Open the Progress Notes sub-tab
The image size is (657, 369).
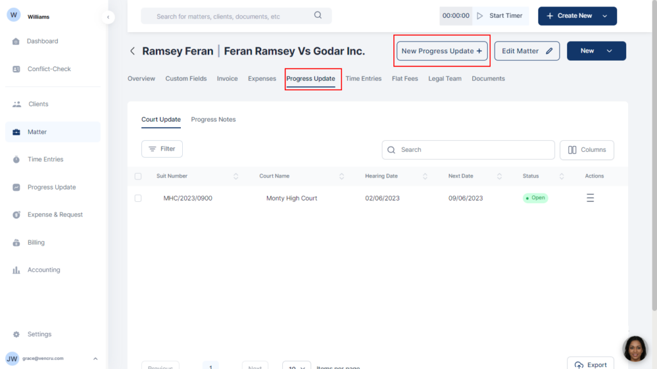(213, 120)
